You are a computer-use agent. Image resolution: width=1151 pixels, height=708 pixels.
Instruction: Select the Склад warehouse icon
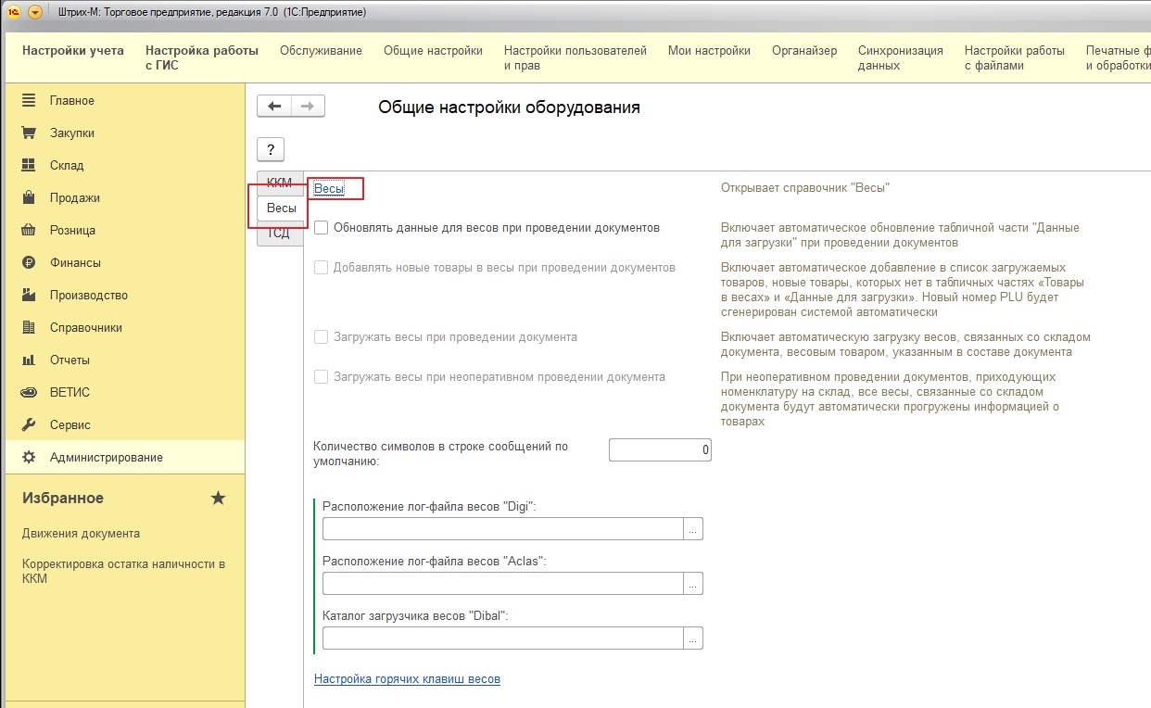point(29,165)
